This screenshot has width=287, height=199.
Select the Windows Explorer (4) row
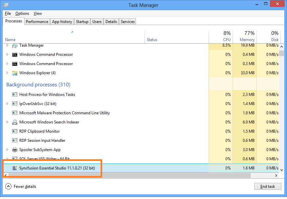[141, 73]
